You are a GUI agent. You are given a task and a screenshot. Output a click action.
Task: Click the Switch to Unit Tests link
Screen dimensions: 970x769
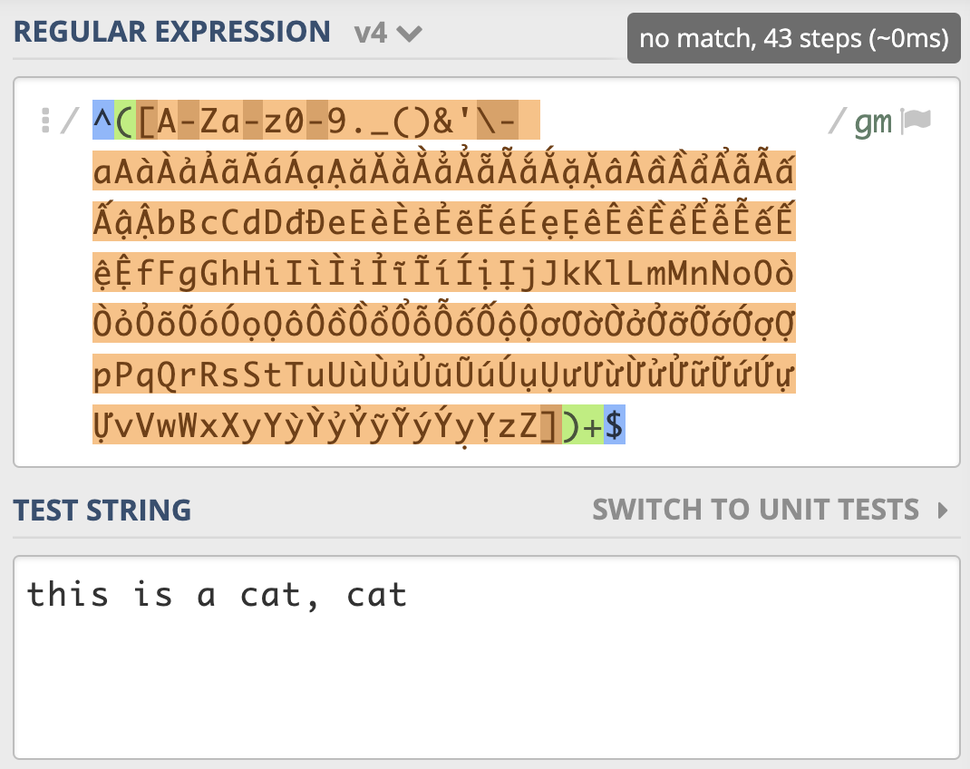(x=756, y=510)
